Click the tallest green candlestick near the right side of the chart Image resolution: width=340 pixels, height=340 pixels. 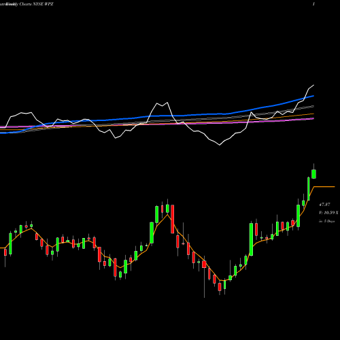(251, 239)
